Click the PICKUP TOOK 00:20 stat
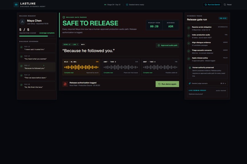The width and height of the screenshot is (247, 164). coord(154,25)
